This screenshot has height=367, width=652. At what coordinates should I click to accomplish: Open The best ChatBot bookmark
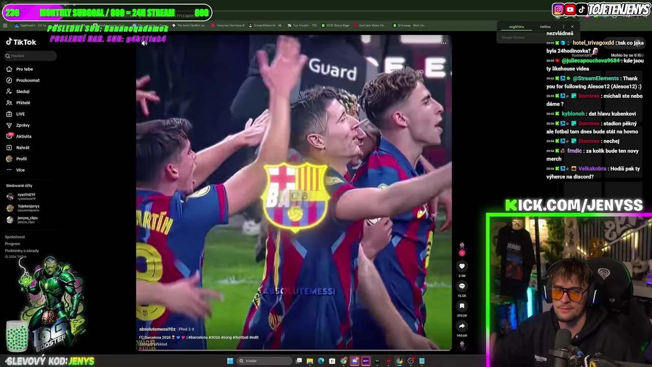189,25
